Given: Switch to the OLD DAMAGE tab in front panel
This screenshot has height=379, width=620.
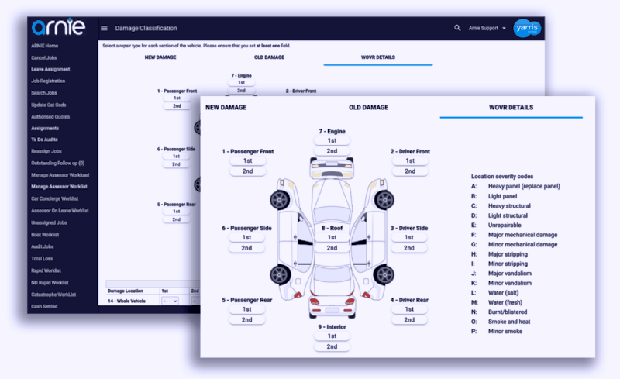Looking at the screenshot, I should tap(368, 107).
